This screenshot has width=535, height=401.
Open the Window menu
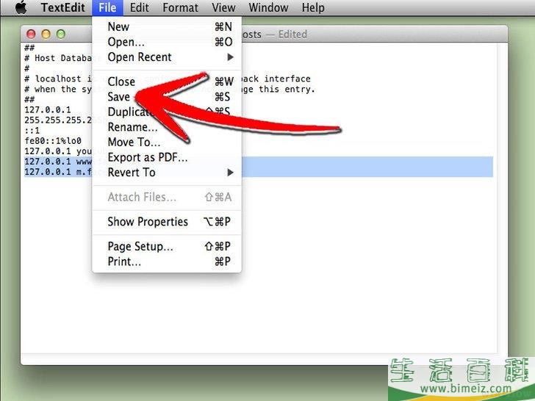click(268, 7)
